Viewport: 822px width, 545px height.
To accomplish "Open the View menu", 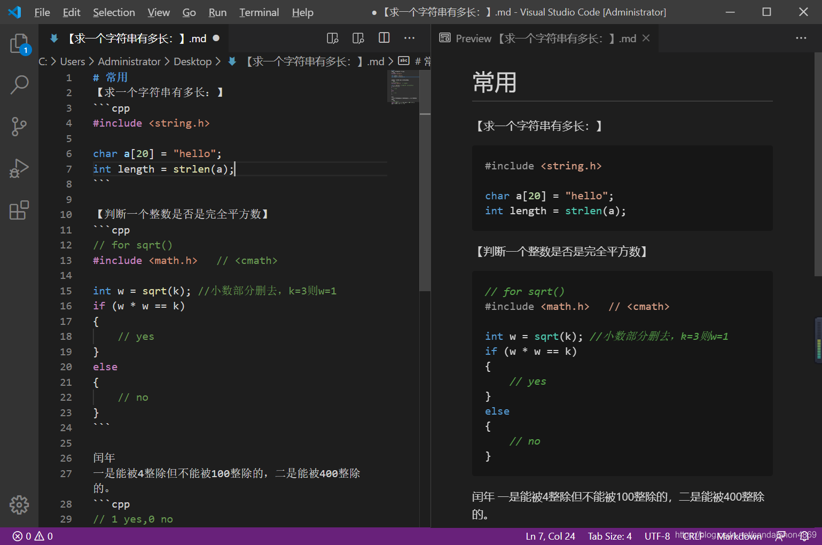I will click(x=159, y=12).
